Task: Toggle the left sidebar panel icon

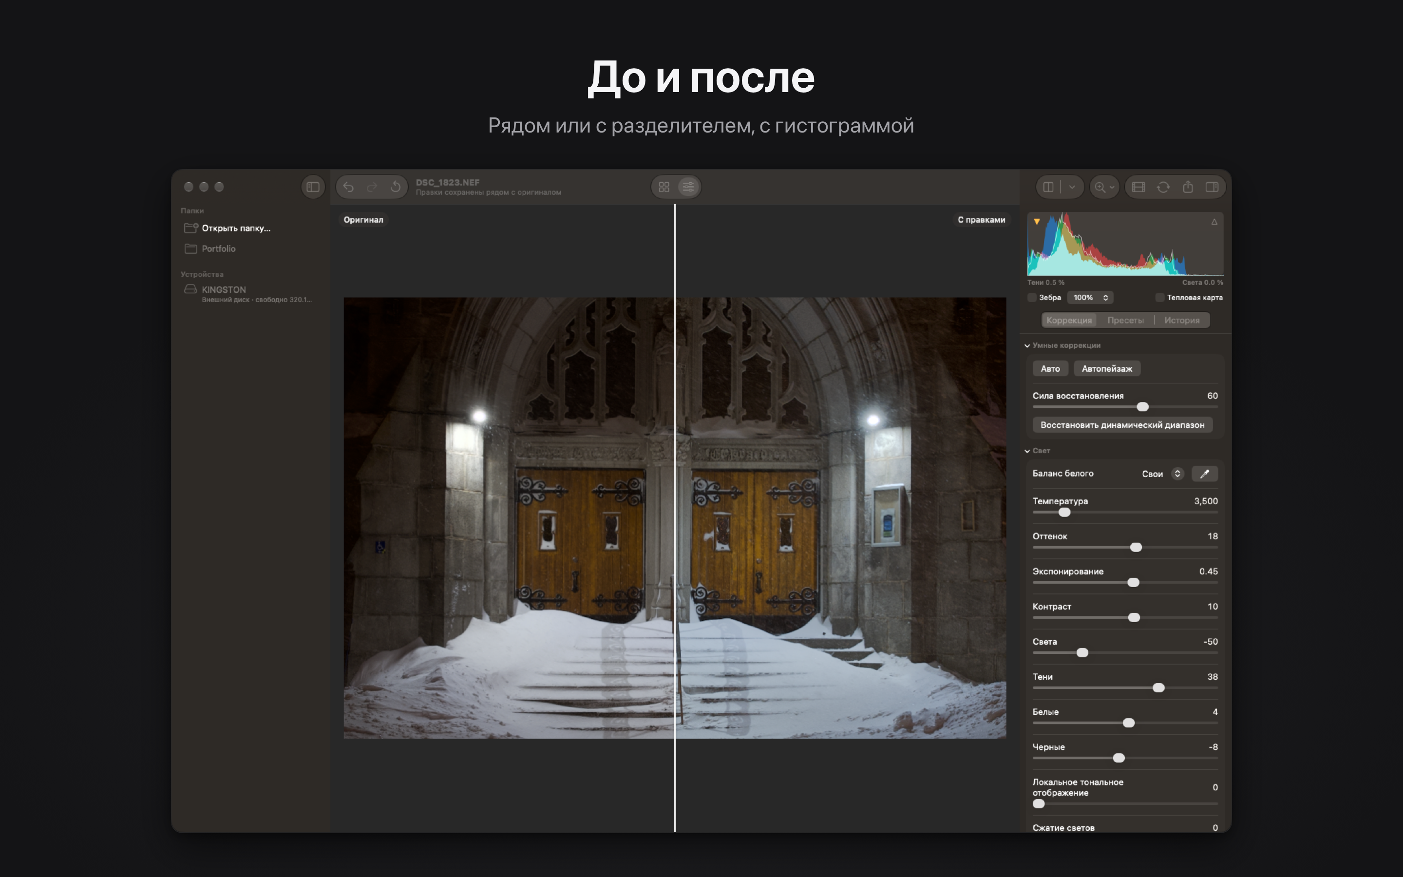Action: (313, 187)
